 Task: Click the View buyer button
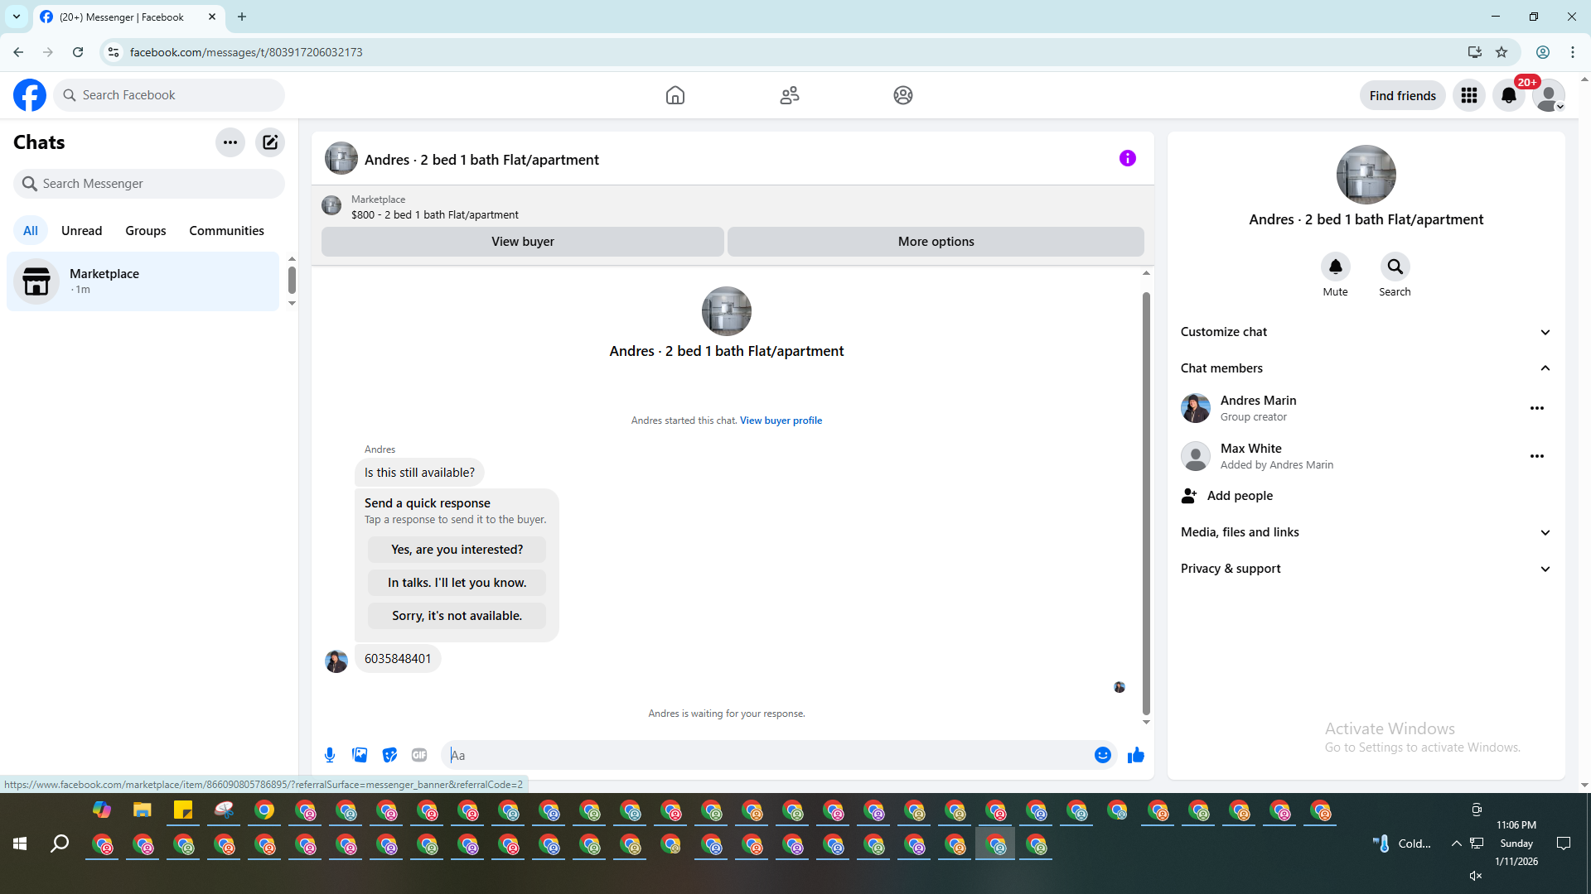pyautogui.click(x=522, y=242)
